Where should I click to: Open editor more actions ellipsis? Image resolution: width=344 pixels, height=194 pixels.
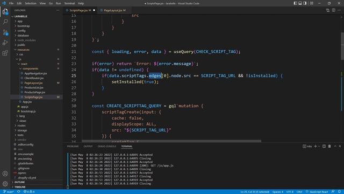click(339, 10)
